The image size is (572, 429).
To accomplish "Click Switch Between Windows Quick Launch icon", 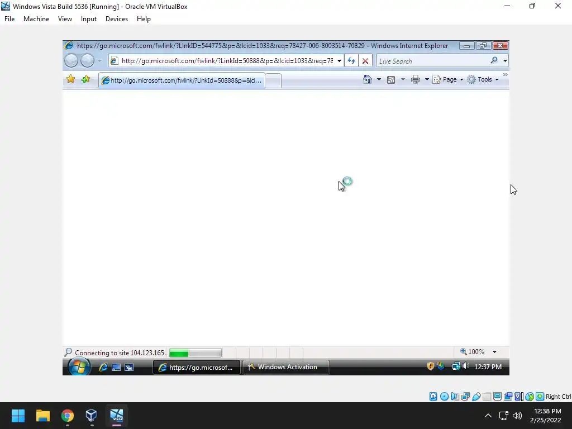I will [x=129, y=368].
